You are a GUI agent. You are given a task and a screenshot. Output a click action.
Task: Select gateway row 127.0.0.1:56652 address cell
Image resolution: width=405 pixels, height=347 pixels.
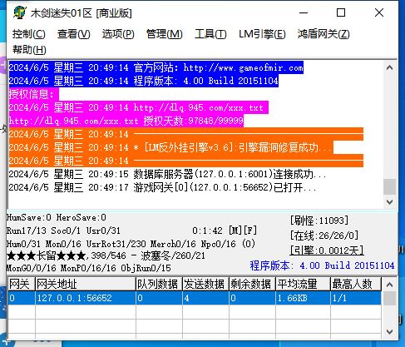pos(86,298)
